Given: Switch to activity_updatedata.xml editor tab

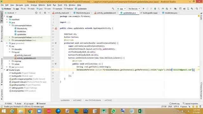Looking at the screenshot, I should (106, 13).
